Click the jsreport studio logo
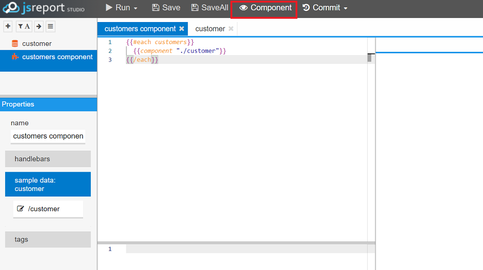 44,8
